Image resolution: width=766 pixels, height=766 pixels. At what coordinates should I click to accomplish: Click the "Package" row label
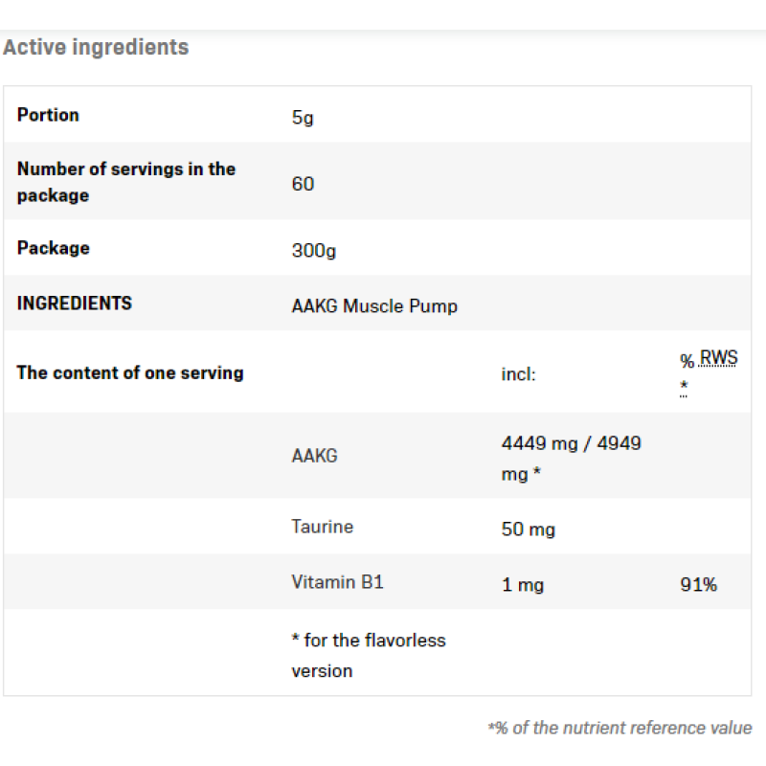click(53, 248)
